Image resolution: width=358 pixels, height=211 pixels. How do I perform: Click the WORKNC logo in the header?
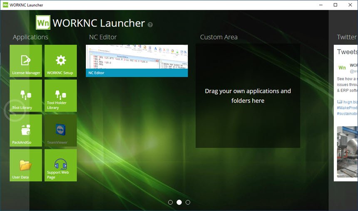[x=43, y=22]
